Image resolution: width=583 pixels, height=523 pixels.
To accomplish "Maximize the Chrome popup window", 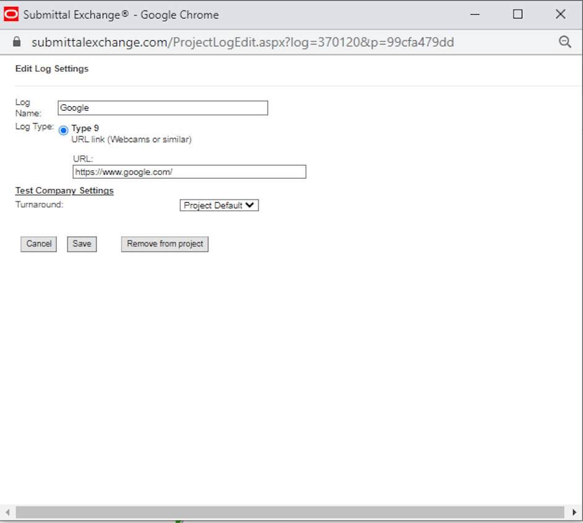I will coord(517,14).
